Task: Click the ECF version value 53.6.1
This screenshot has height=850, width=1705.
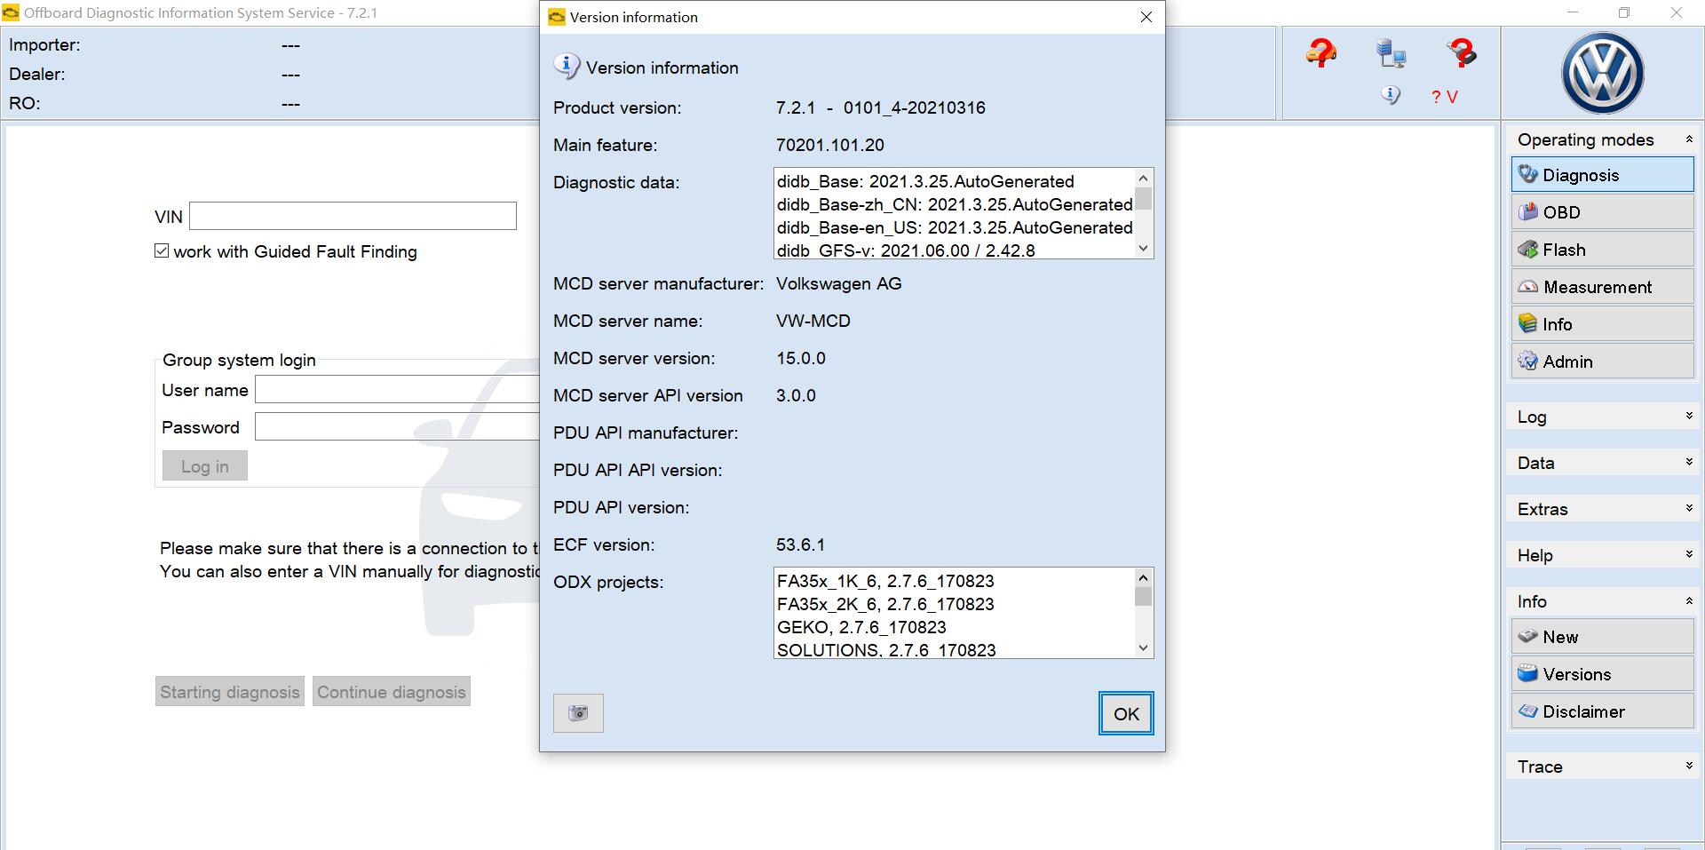Action: tap(800, 544)
